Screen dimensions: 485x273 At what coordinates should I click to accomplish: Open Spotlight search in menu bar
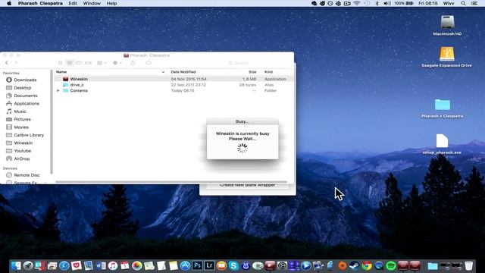463,3
